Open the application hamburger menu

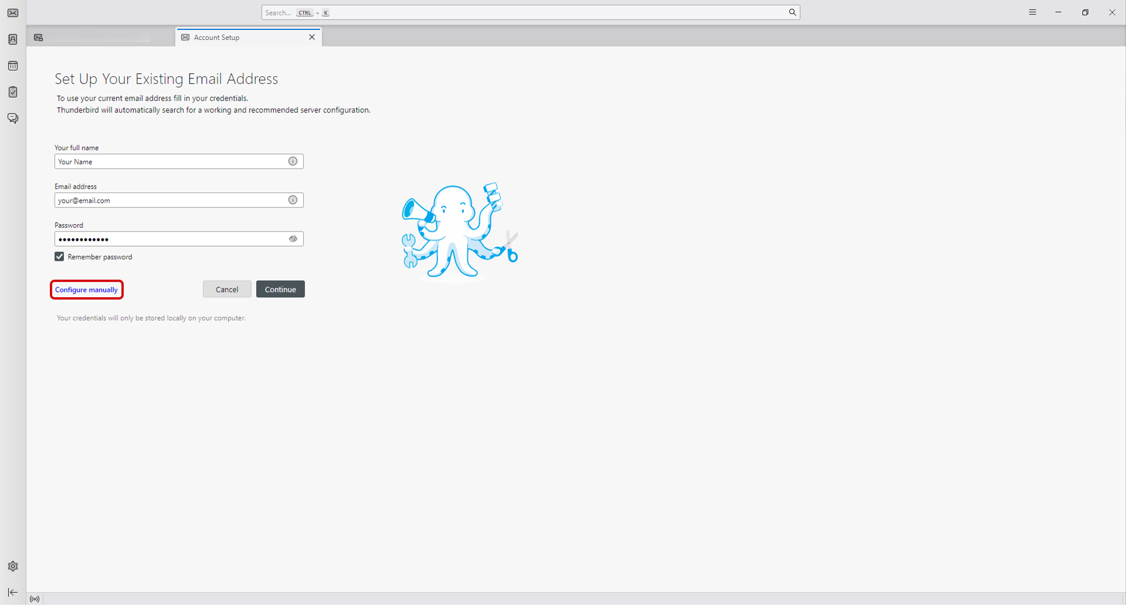[1032, 12]
